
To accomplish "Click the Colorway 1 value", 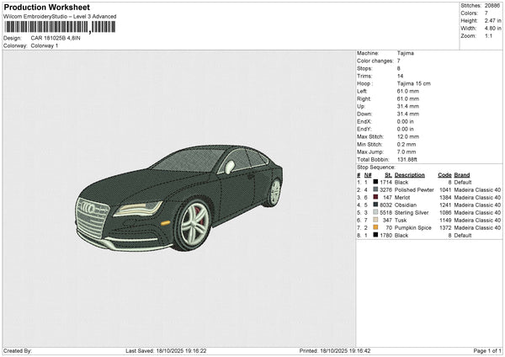I will click(x=45, y=45).
